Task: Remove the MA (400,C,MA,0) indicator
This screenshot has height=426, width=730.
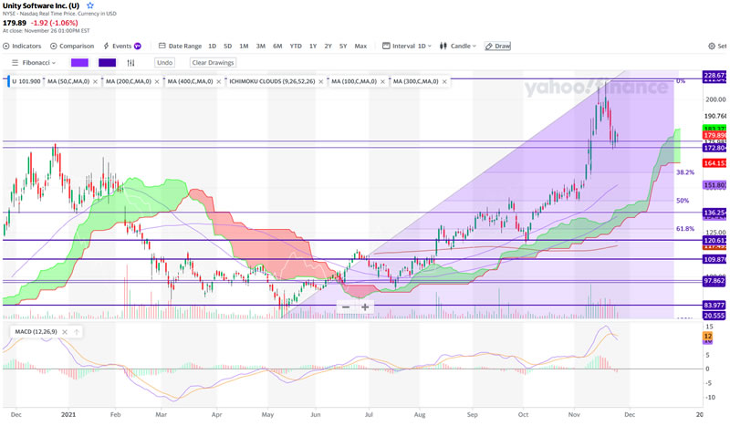Action: 219,81
